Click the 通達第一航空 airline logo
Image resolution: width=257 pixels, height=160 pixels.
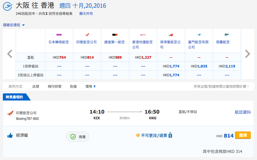[x=115, y=35]
